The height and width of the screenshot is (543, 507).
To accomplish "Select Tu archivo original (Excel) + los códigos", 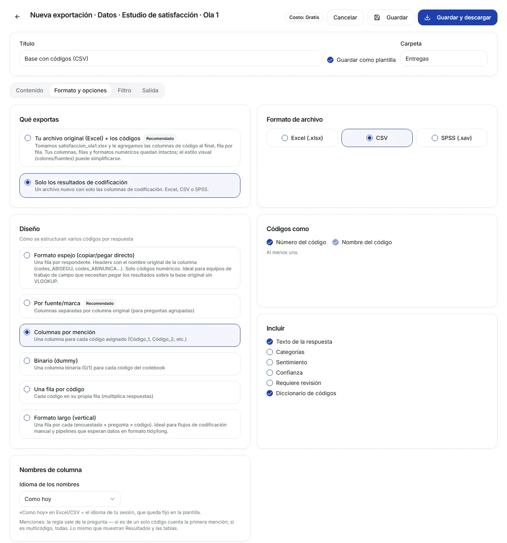I will (x=130, y=148).
